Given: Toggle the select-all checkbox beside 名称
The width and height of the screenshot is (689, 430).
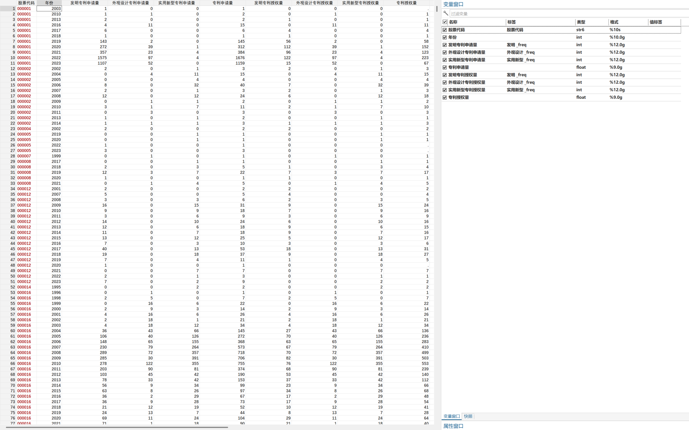Looking at the screenshot, I should point(445,22).
